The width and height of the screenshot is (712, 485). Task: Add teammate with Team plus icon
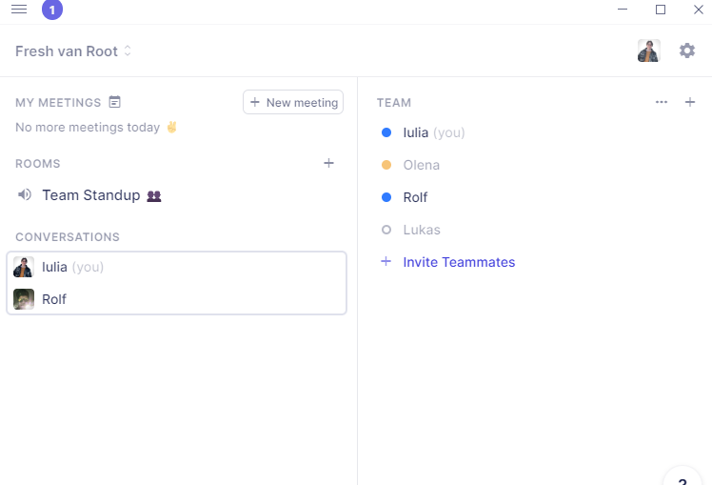(x=690, y=102)
